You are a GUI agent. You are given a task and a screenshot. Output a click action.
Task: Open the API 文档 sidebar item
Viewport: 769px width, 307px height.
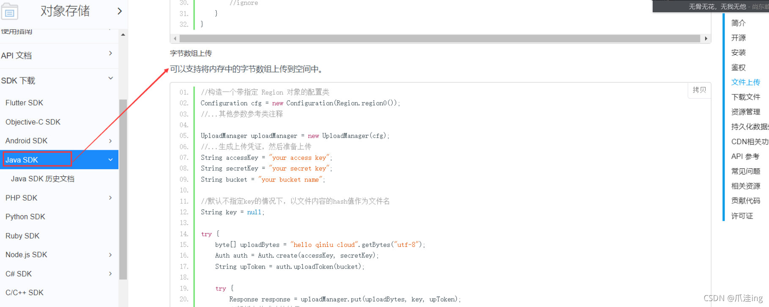[16, 55]
